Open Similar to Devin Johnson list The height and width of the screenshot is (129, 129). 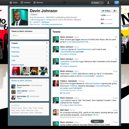coord(22,80)
